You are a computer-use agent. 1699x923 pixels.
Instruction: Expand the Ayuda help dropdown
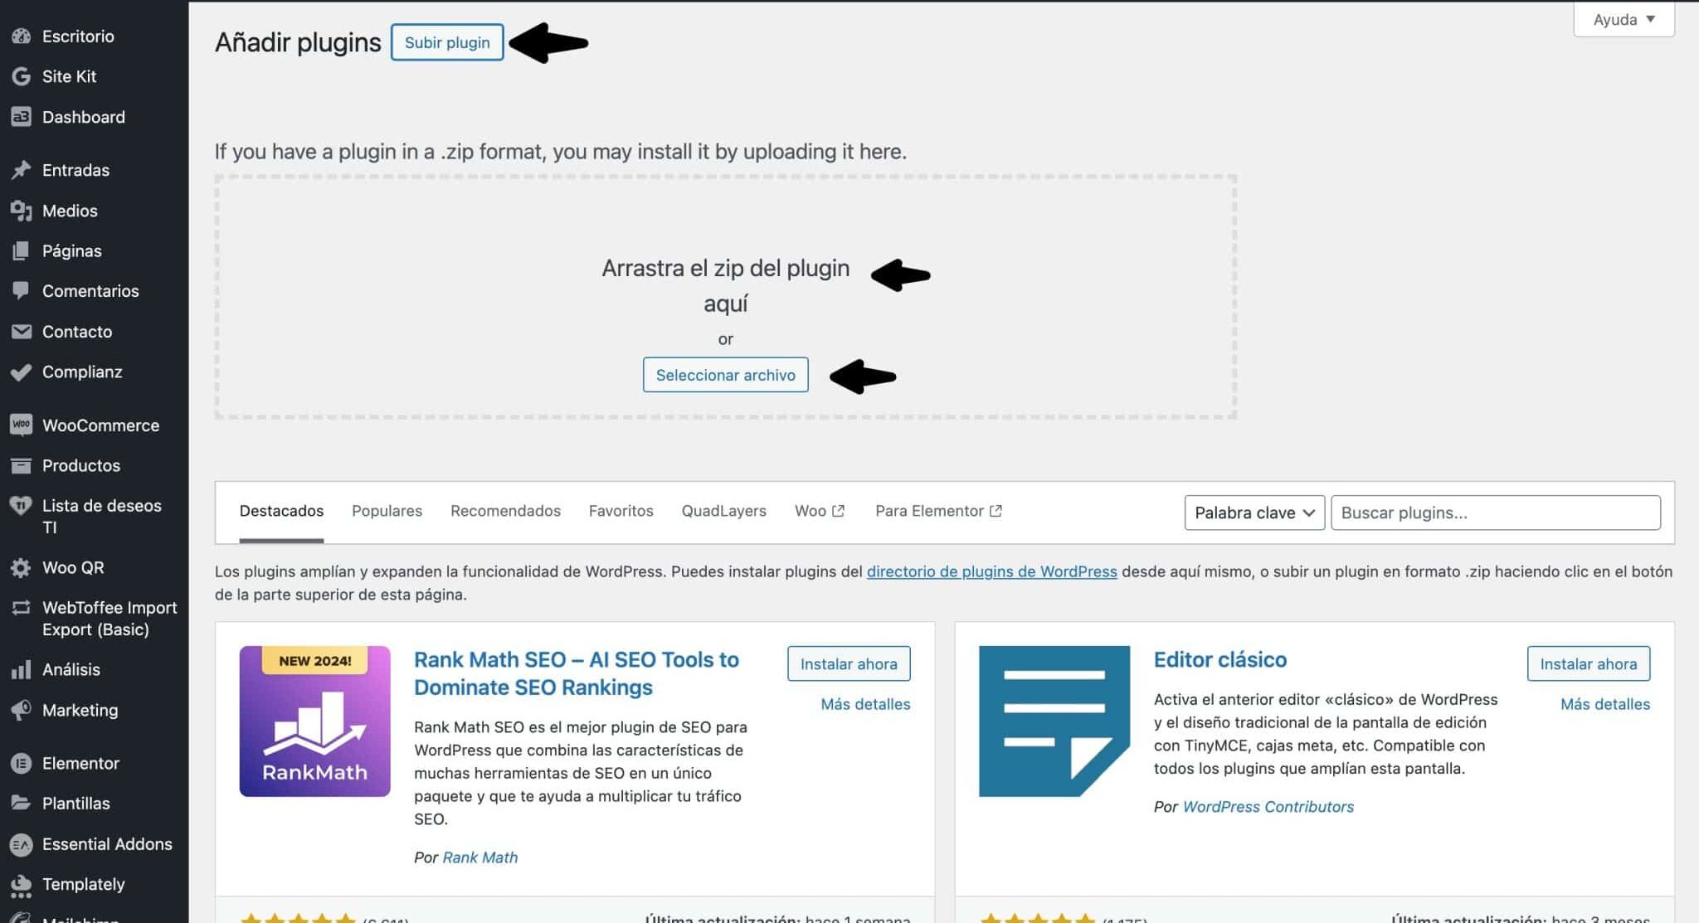click(1624, 19)
